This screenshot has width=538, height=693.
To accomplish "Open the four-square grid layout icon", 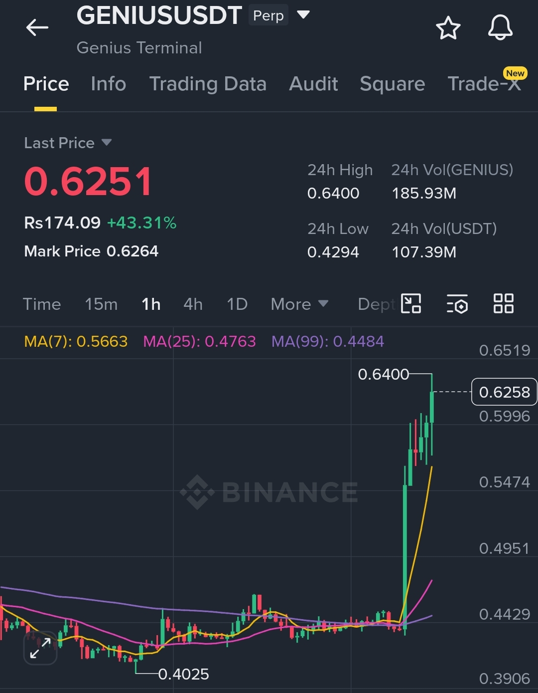I will 503,303.
